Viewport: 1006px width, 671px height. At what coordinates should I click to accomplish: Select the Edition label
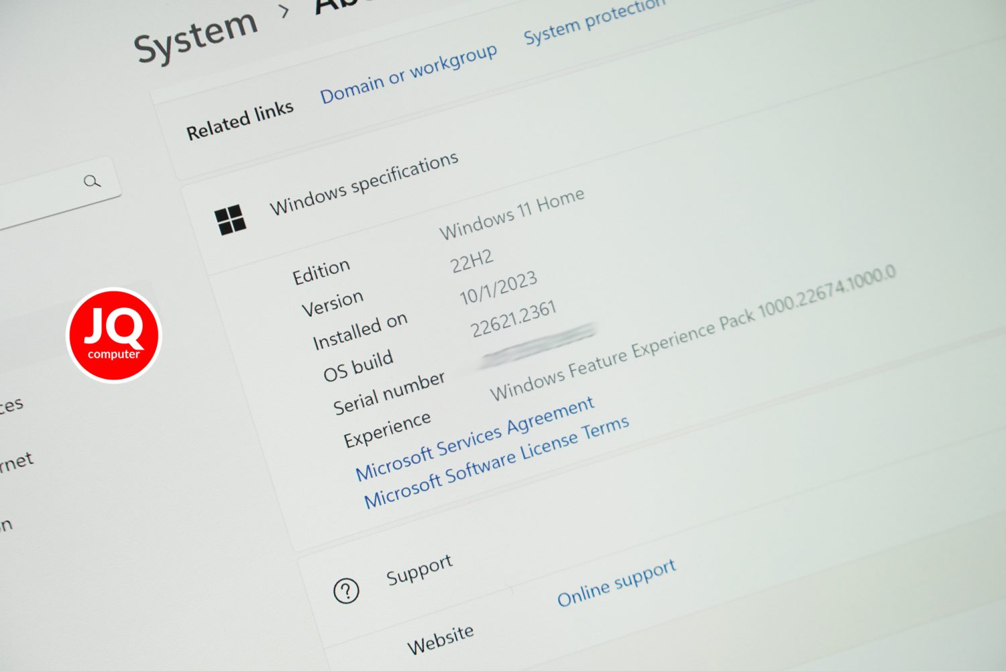click(321, 272)
